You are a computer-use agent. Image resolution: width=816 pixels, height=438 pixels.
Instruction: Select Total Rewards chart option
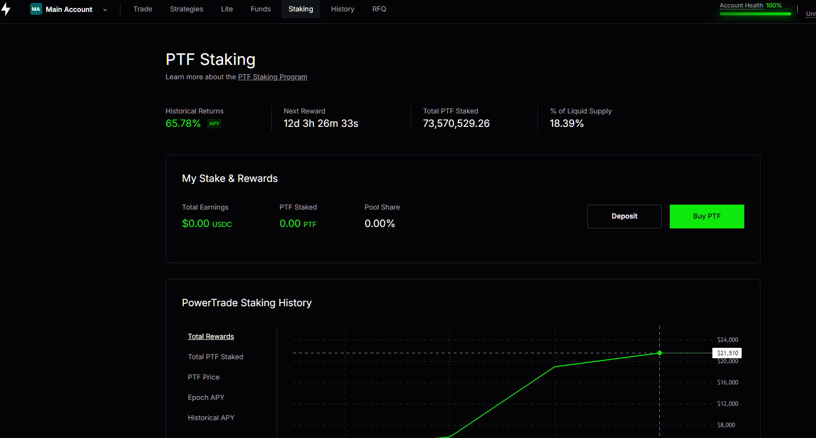[x=211, y=336]
